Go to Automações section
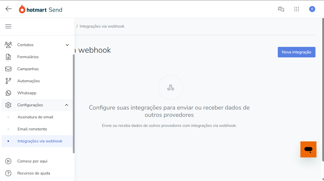Image resolution: width=324 pixels, height=181 pixels. [x=37, y=81]
